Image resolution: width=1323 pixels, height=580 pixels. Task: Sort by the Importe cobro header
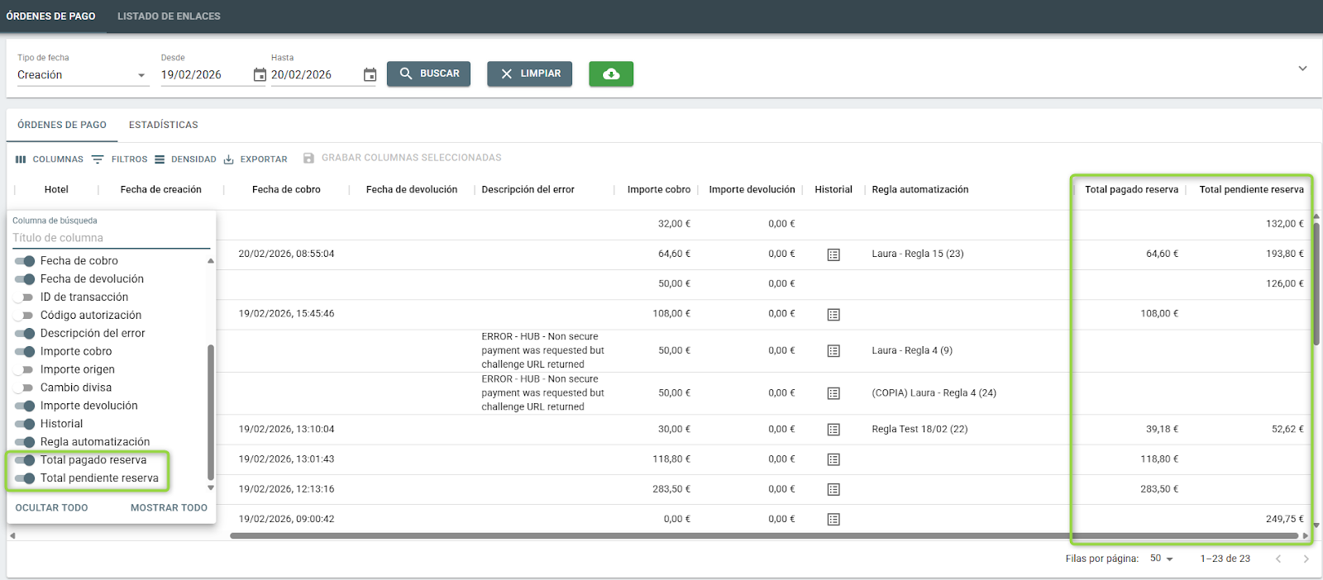coord(659,190)
